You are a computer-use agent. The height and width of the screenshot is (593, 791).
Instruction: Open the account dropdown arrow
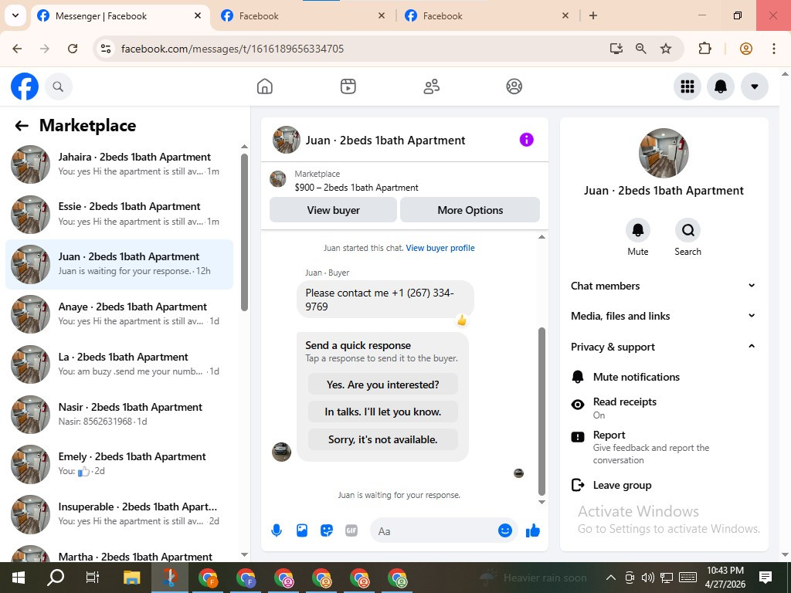tap(754, 86)
